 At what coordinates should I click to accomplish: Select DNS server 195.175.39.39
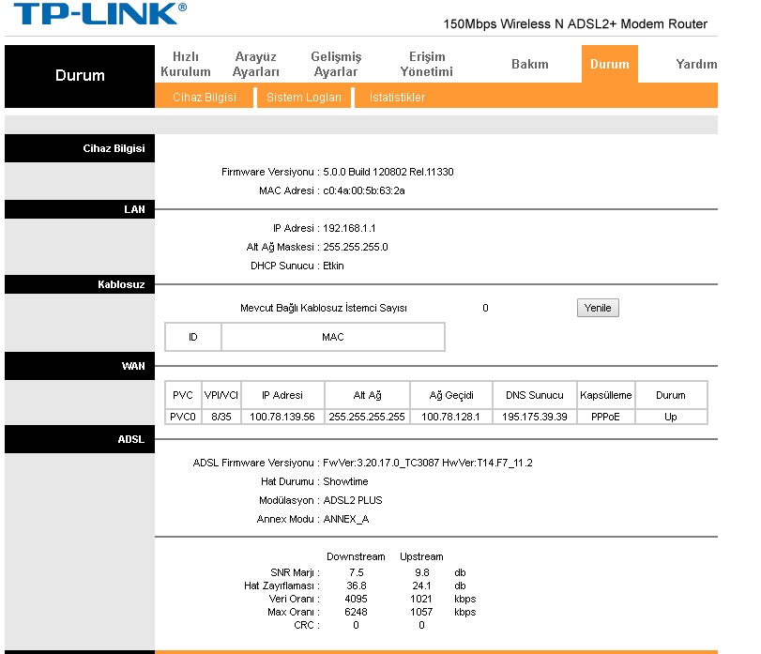[x=535, y=417]
